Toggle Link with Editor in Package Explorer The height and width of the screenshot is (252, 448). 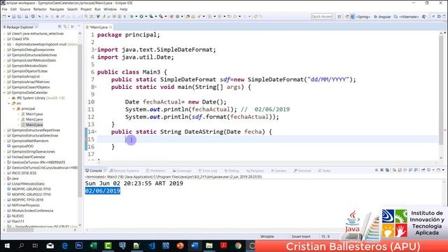[x=65, y=27]
